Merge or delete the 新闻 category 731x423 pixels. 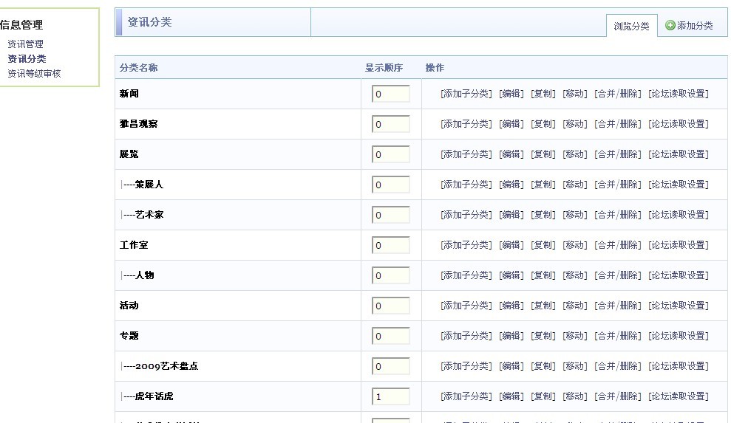pyautogui.click(x=618, y=94)
